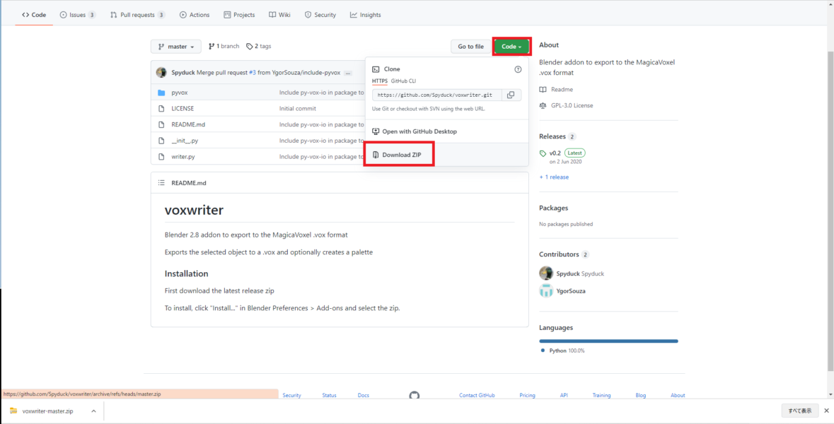The image size is (834, 424).
Task: Open the Wiki tab
Action: (280, 15)
